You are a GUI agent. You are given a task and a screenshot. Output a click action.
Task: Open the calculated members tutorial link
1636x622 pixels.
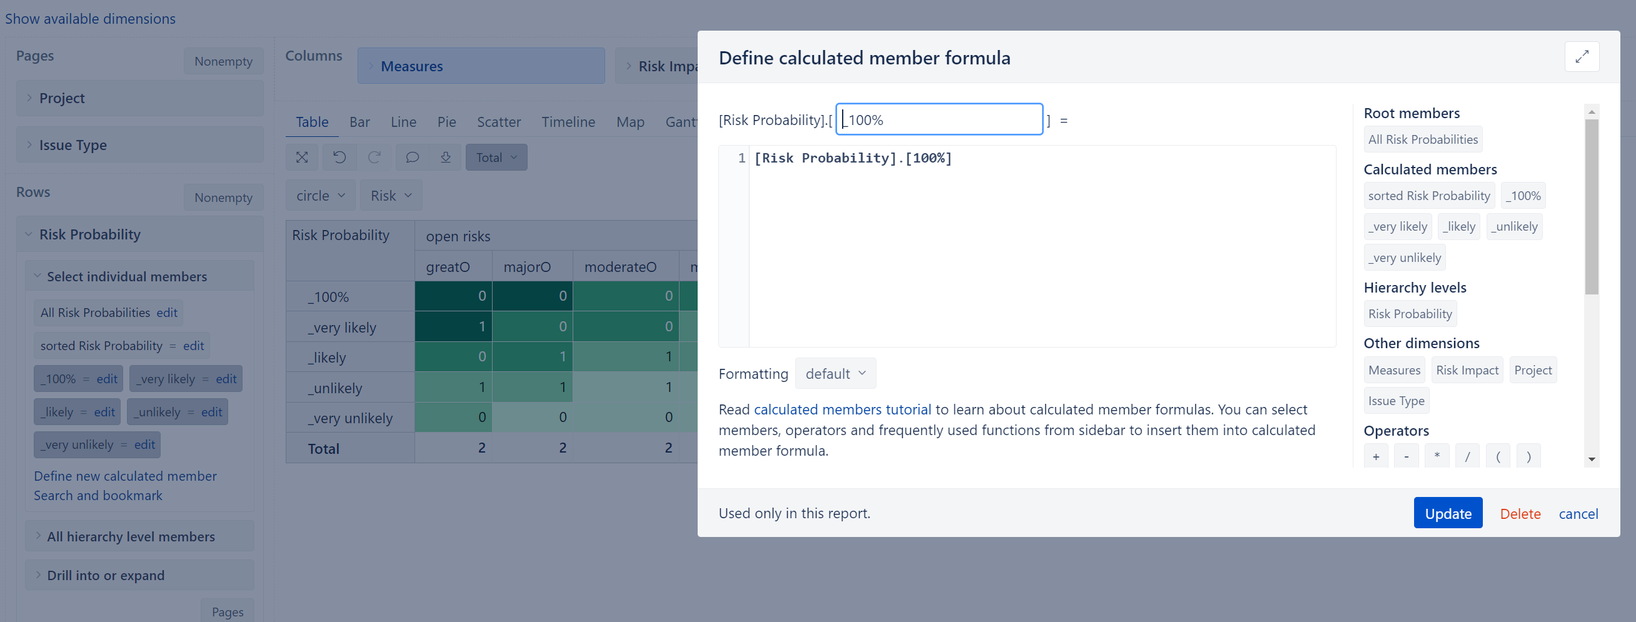(842, 409)
